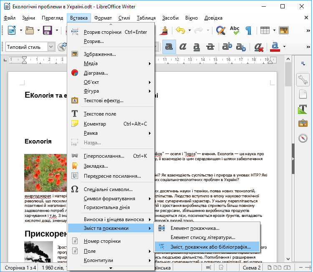Open the paragraph style dropdown 'Типовий стиль'

(51, 47)
